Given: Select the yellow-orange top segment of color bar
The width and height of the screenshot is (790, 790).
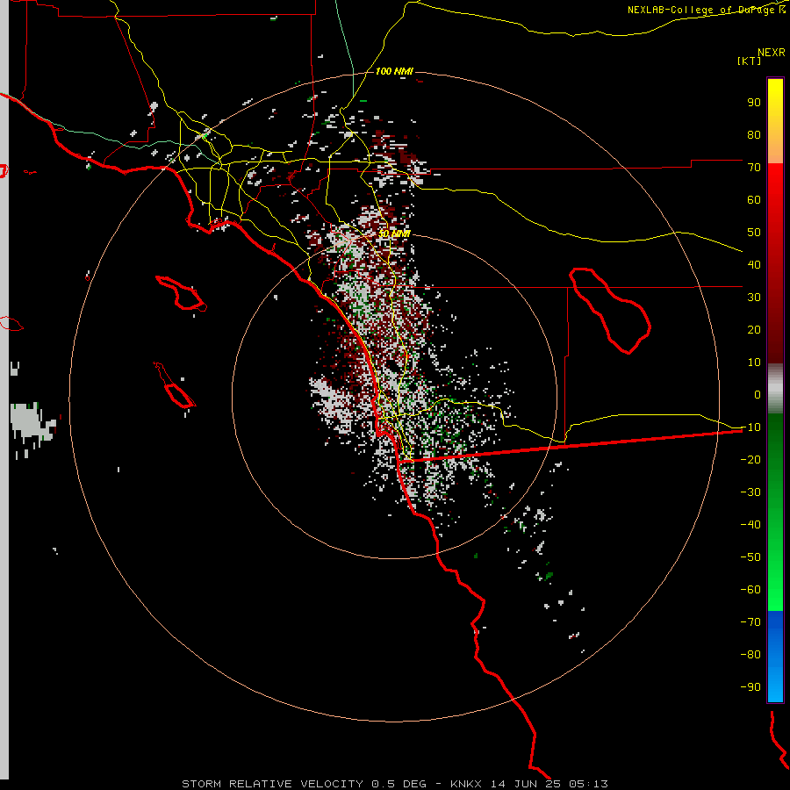Looking at the screenshot, I should [775, 121].
